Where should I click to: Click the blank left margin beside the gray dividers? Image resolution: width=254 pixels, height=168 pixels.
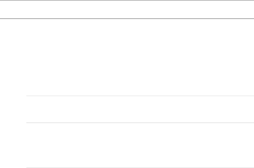[13, 129]
